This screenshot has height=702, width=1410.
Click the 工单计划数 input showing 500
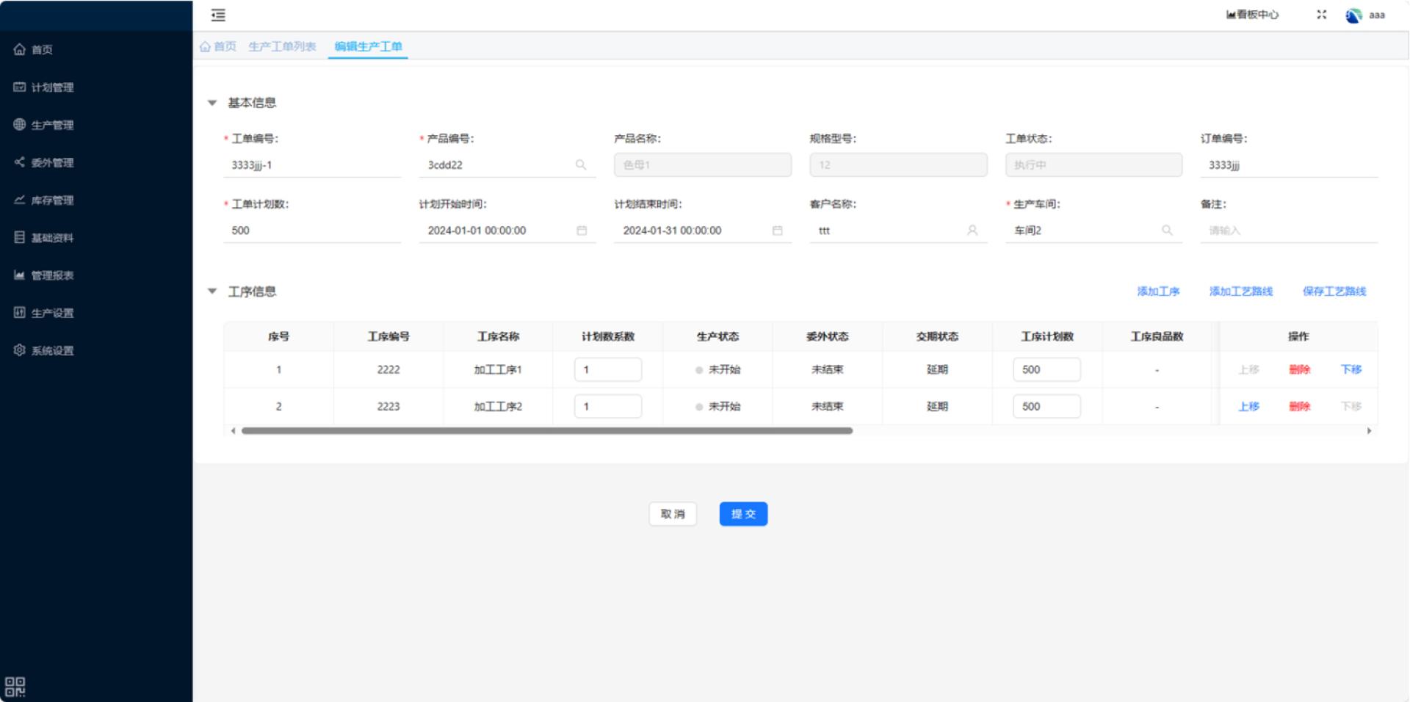pyautogui.click(x=312, y=231)
